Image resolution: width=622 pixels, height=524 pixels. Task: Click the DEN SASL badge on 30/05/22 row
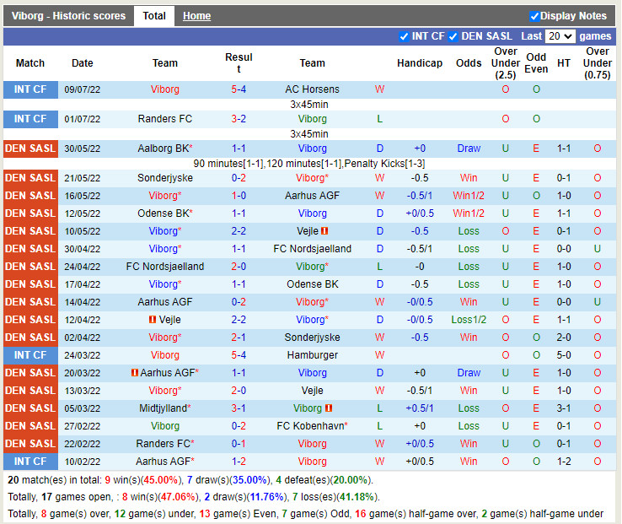click(30, 149)
